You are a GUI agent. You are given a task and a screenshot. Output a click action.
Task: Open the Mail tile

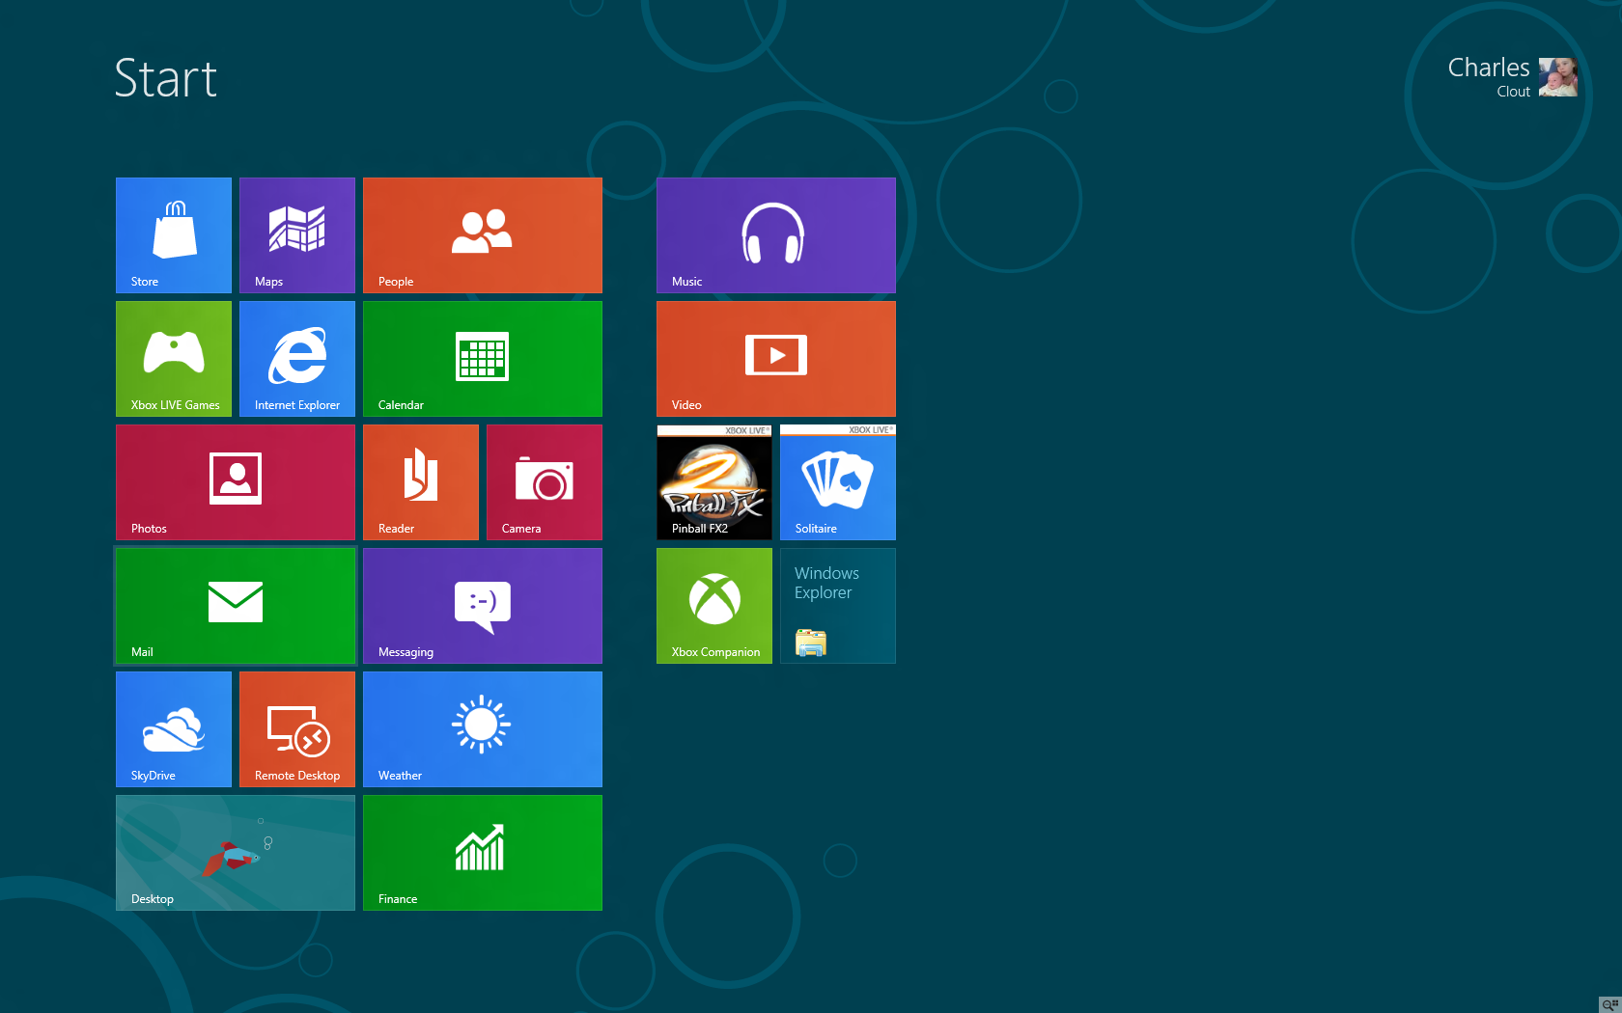point(236,606)
